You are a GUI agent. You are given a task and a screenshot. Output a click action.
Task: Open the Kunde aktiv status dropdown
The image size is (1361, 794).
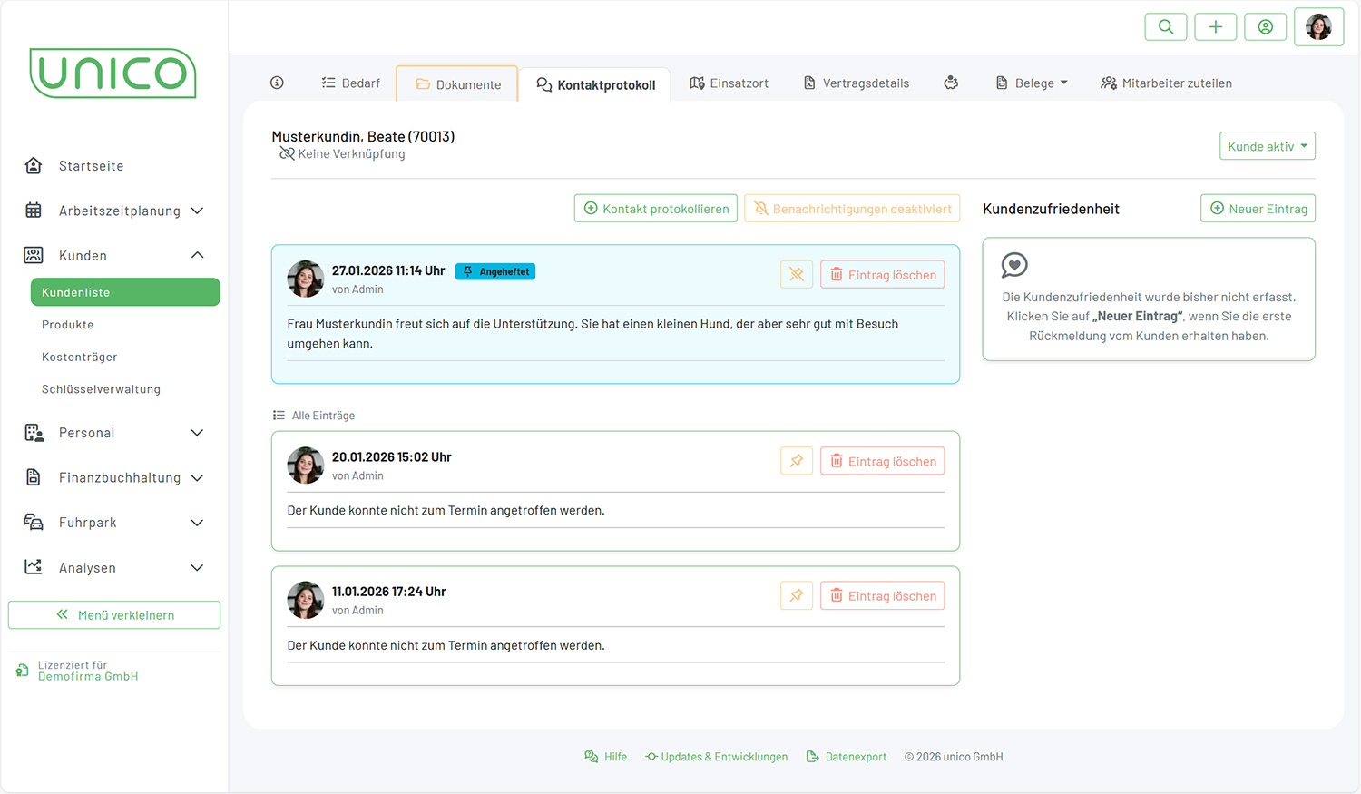click(x=1267, y=146)
